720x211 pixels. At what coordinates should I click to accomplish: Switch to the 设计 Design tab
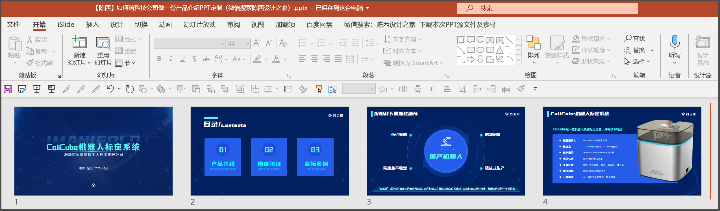point(117,25)
